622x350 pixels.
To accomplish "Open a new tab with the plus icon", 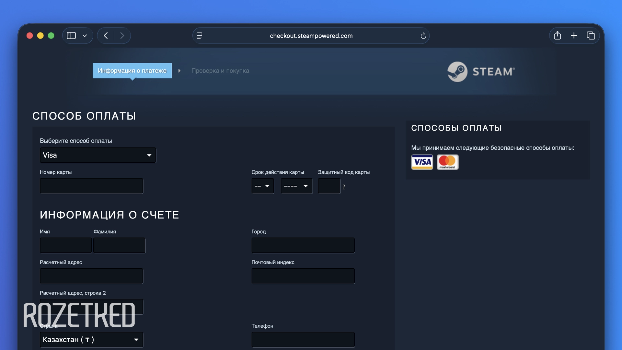I will click(x=574, y=36).
